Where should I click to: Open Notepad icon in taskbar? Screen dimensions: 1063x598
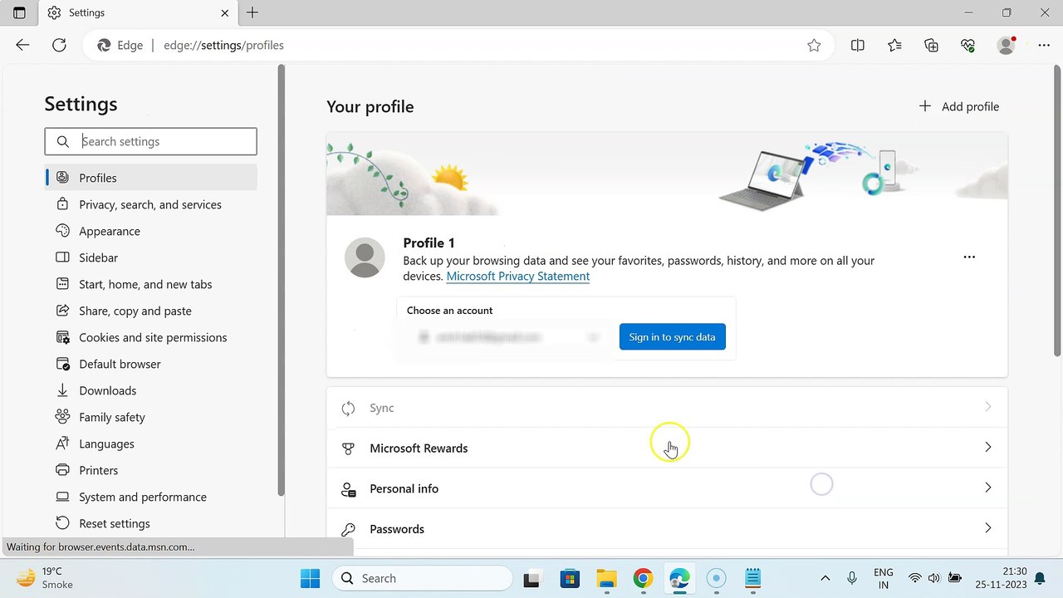point(752,578)
